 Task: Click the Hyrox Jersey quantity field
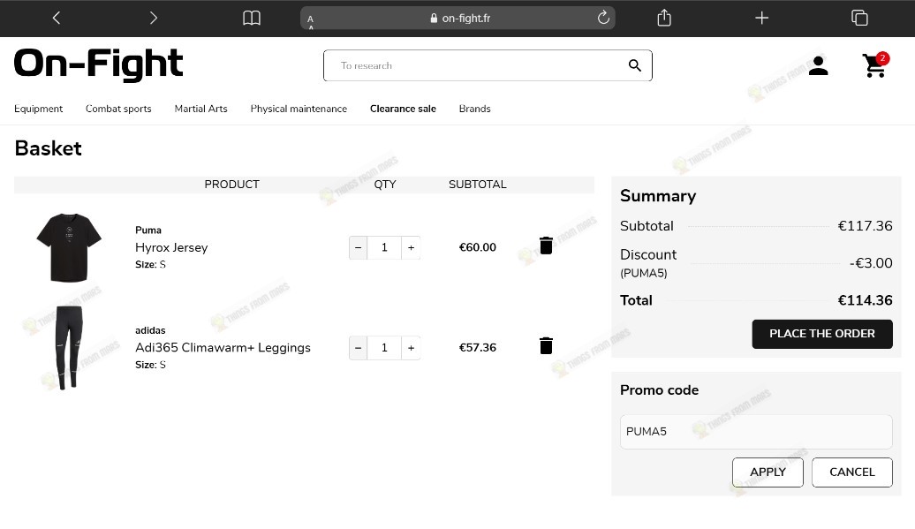(x=384, y=248)
